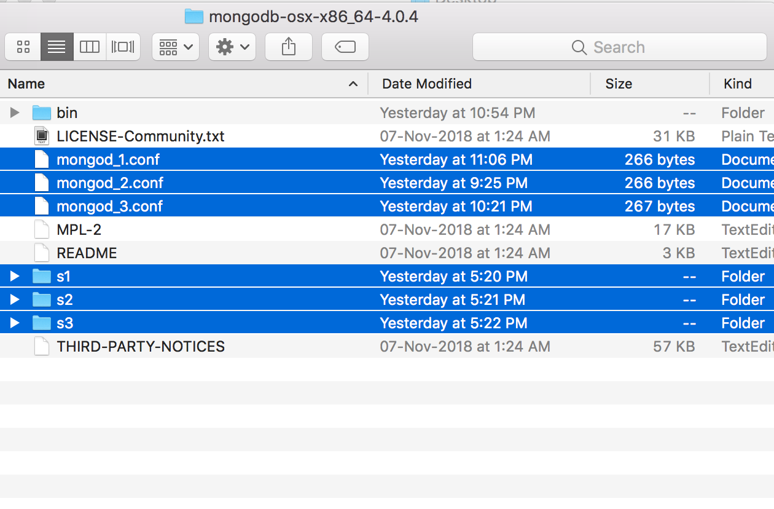The image size is (774, 509).
Task: Click the folder icon beside mongodb-osx-x86_64-4.0.4 title
Action: click(x=193, y=17)
